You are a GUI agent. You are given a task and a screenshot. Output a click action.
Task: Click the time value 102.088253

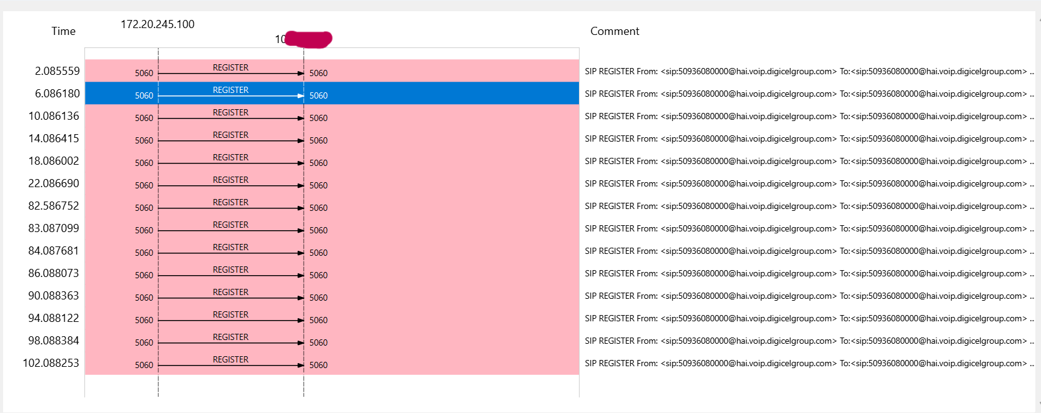click(51, 363)
